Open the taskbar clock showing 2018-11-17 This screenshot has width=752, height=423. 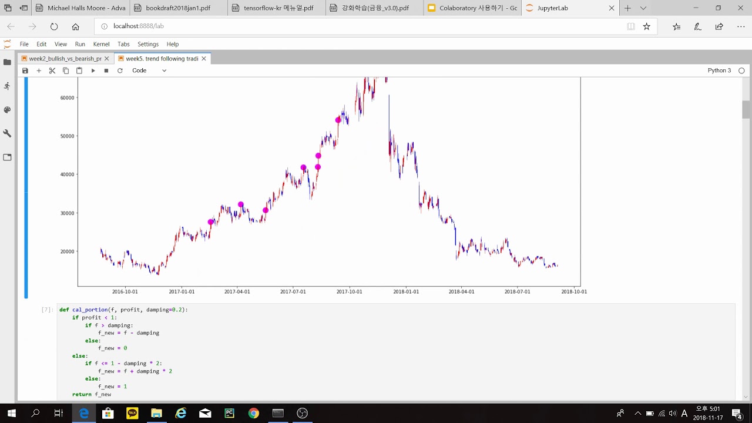pos(708,413)
